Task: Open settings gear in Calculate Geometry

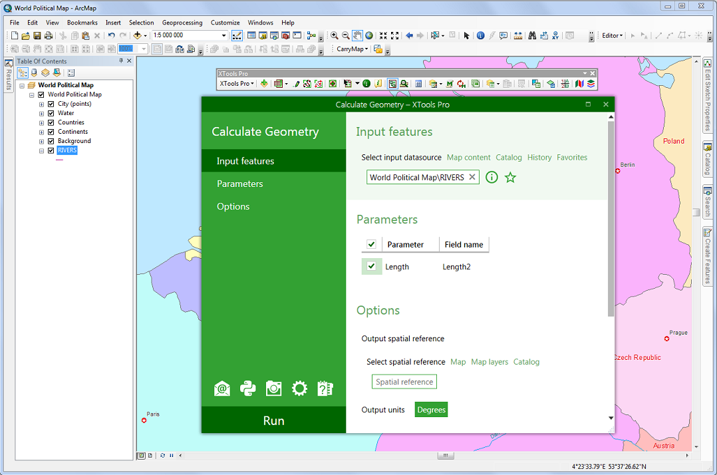Action: pyautogui.click(x=299, y=389)
